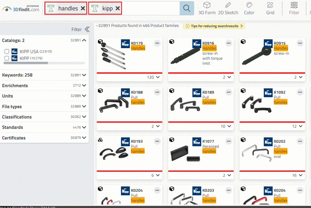Open the 3D Form search tool
This screenshot has height=208, width=311.
(x=207, y=8)
